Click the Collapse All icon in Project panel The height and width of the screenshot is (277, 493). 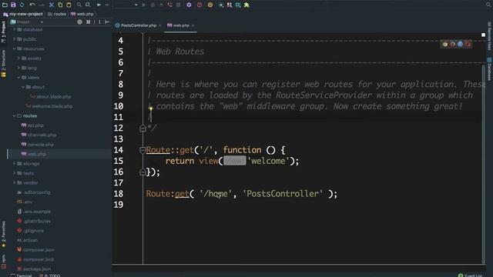pyautogui.click(x=89, y=22)
